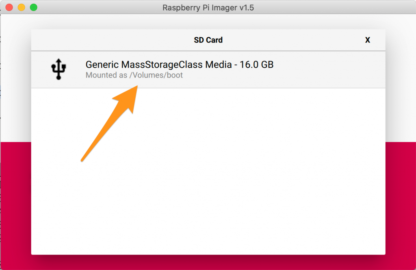Click the 16.0 GB capacity text

(256, 64)
